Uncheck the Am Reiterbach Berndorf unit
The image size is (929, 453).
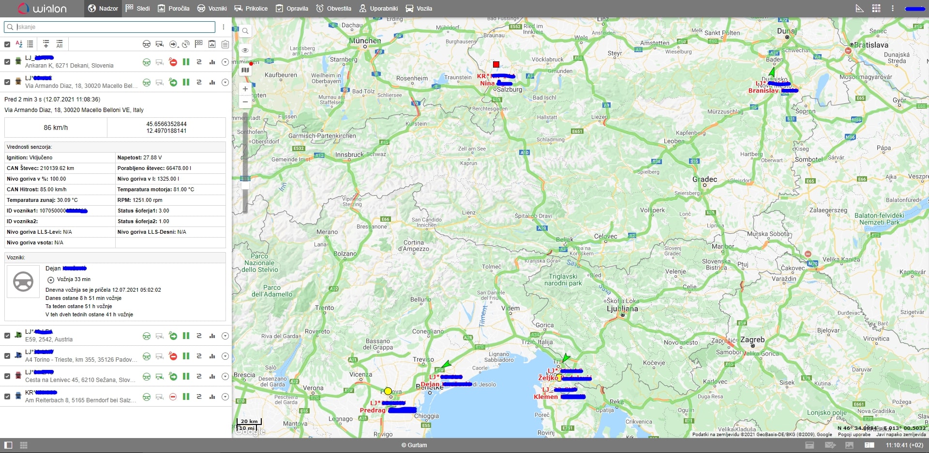pyautogui.click(x=7, y=396)
